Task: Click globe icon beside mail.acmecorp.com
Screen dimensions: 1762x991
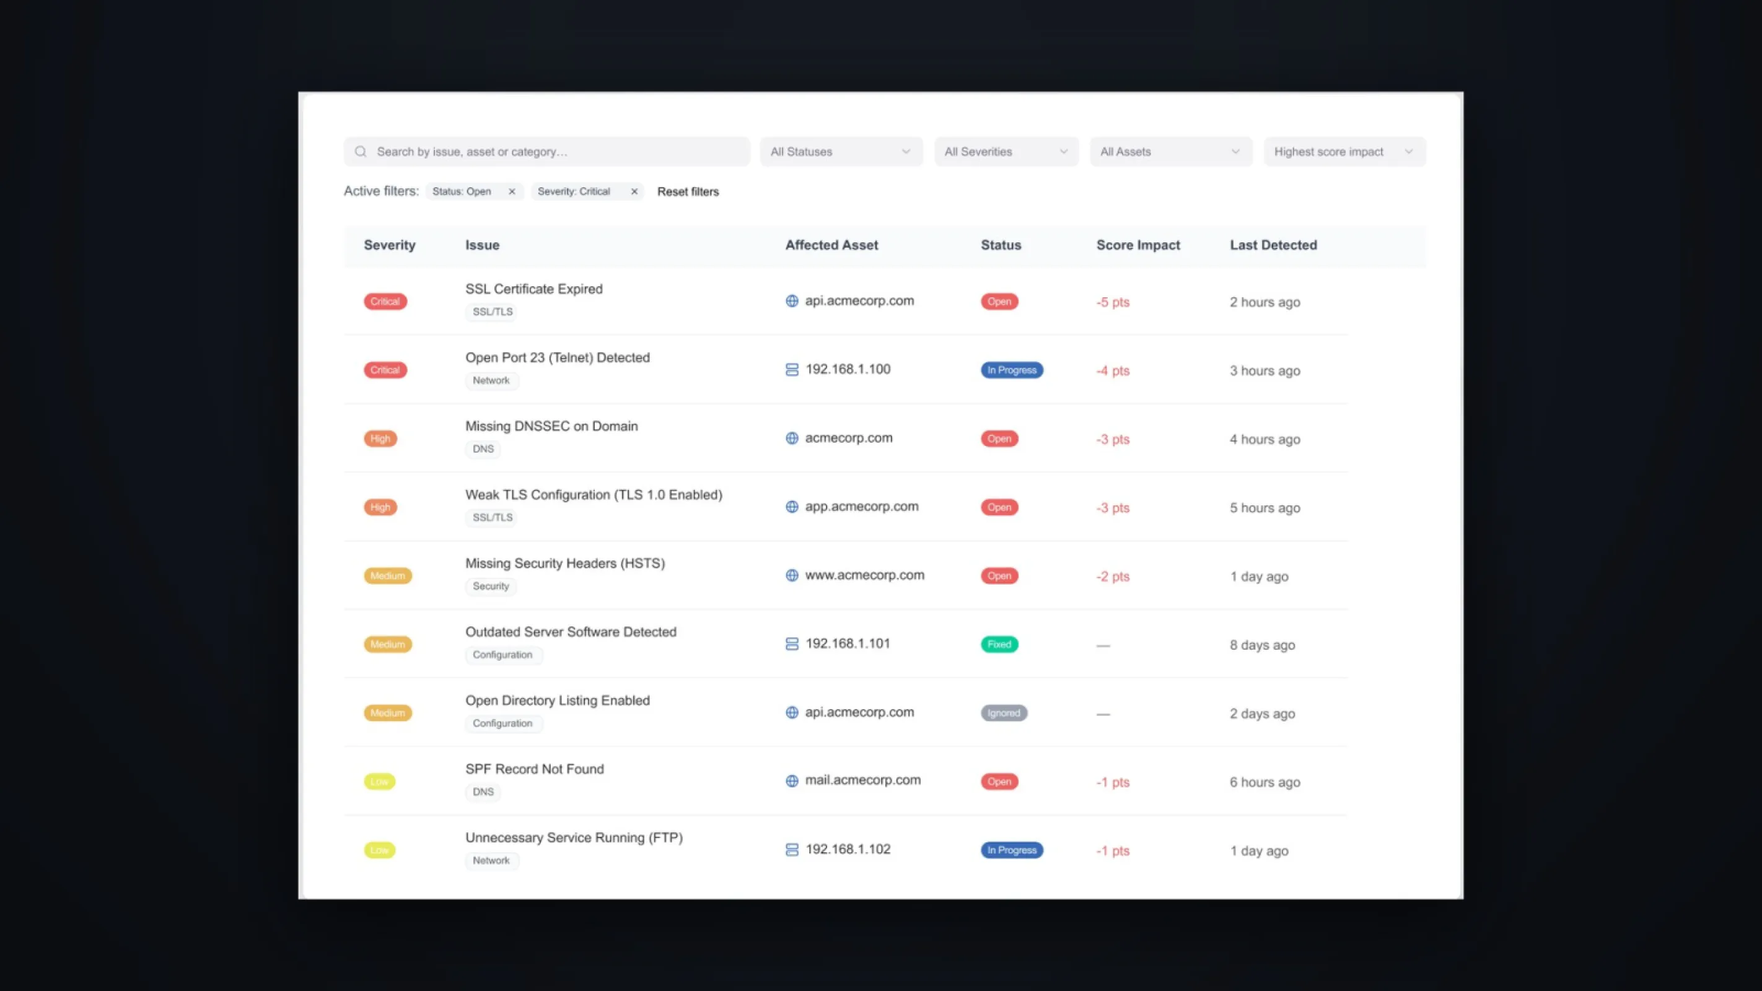Action: tap(792, 781)
